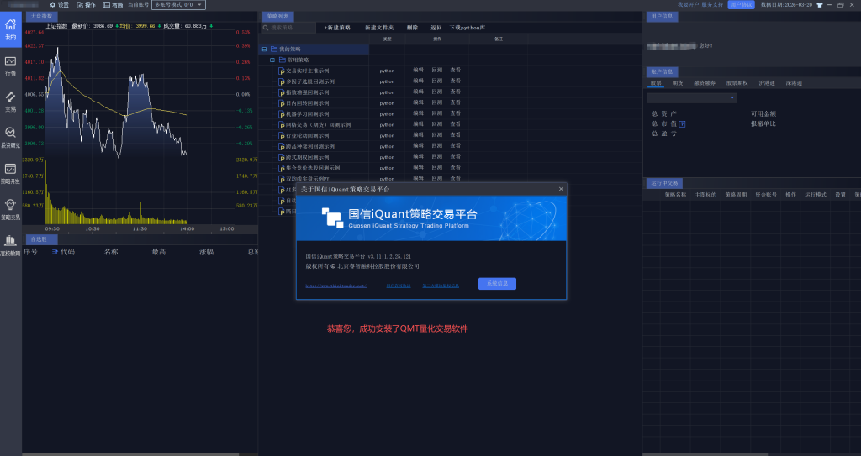Click the 操作 edit icon in top bar
Viewport: 861px width, 456px height.
coord(80,5)
